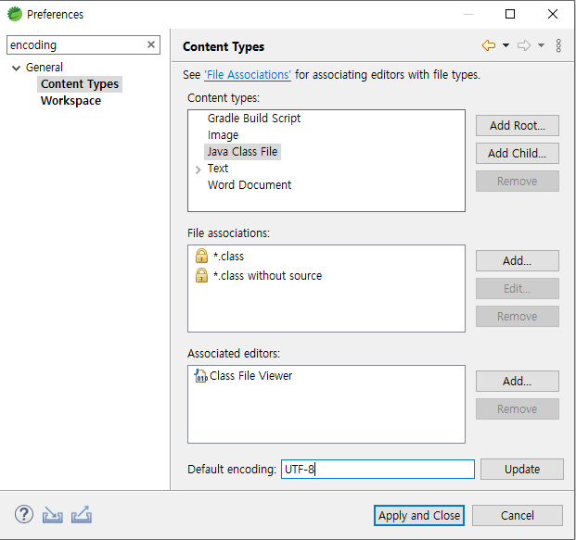
Task: Click into the Default encoding field
Action: [378, 469]
